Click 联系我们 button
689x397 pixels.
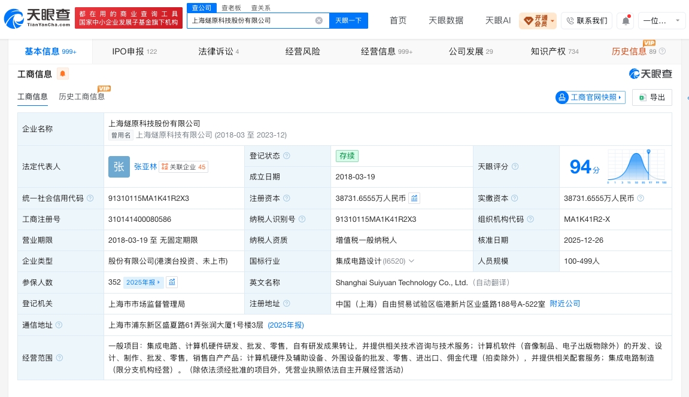[x=587, y=20]
